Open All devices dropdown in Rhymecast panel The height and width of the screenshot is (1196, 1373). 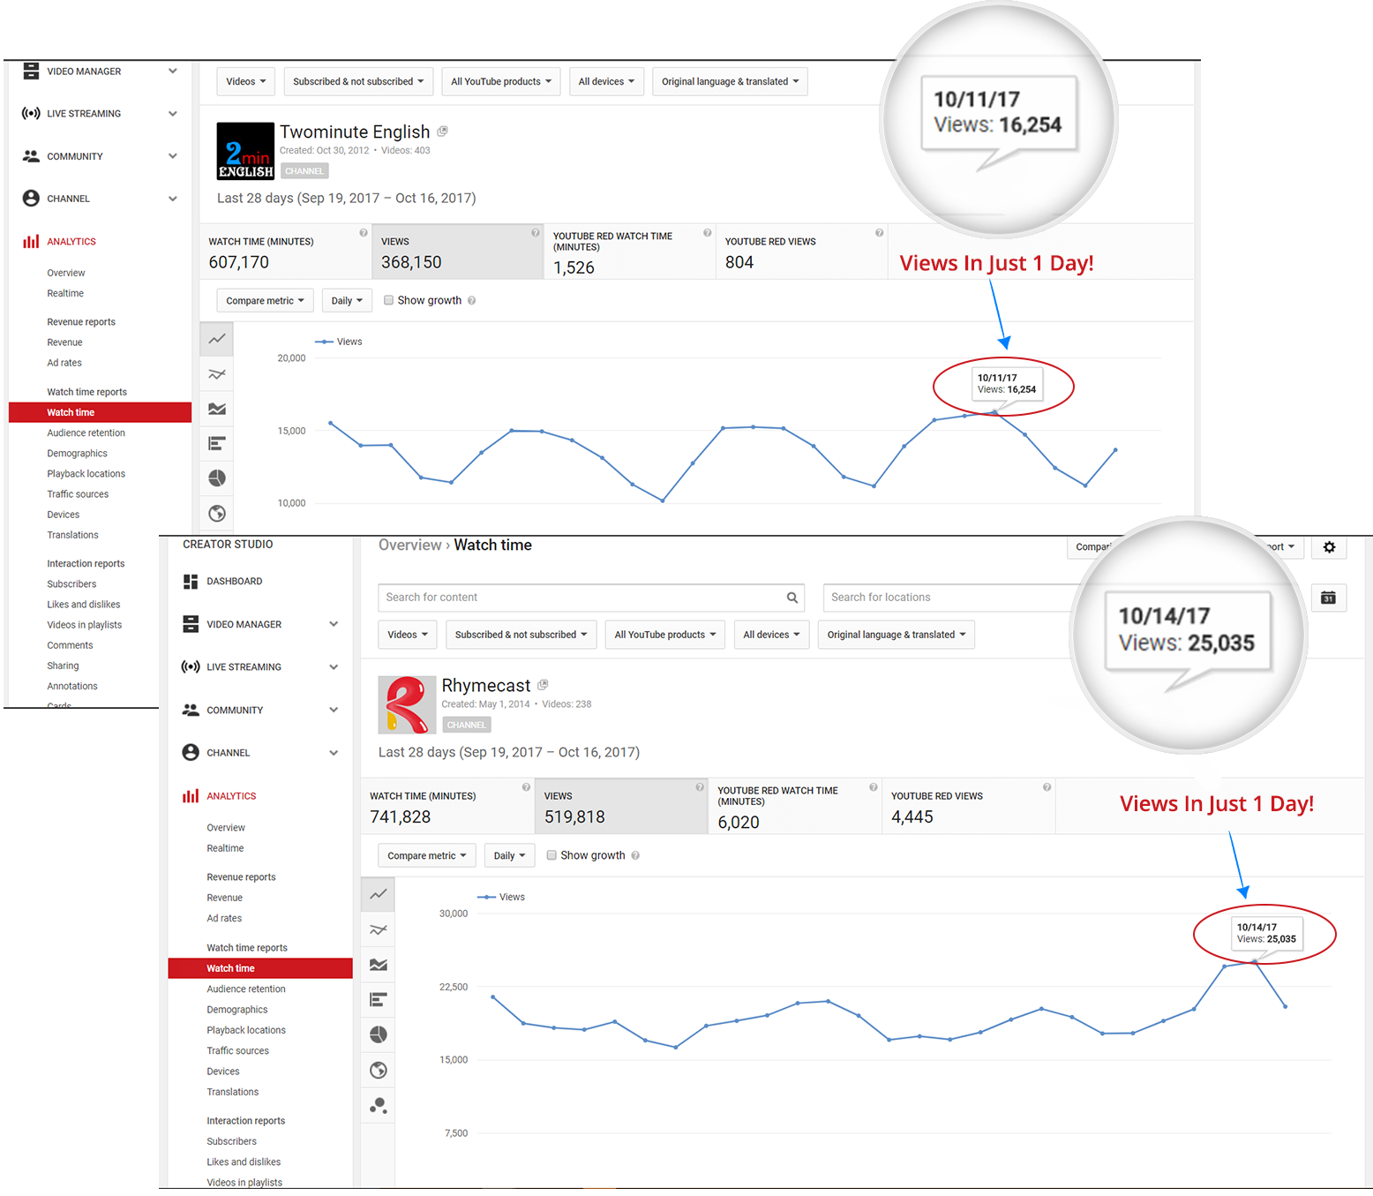(771, 635)
